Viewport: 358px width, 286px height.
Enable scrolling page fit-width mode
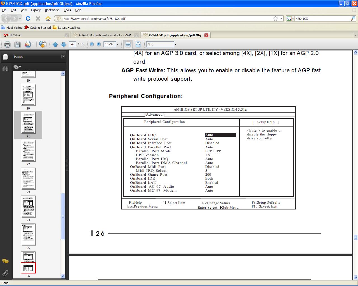[128, 44]
